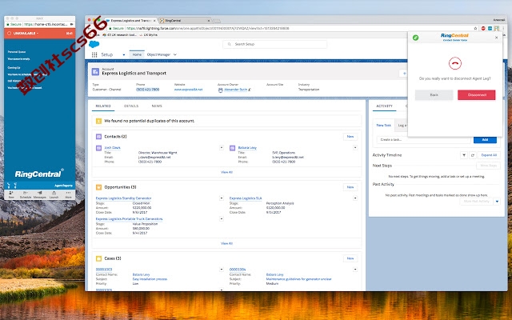This screenshot has height=320, width=512.
Task: Click the filter icon in Activity Timeline
Action: point(464,155)
